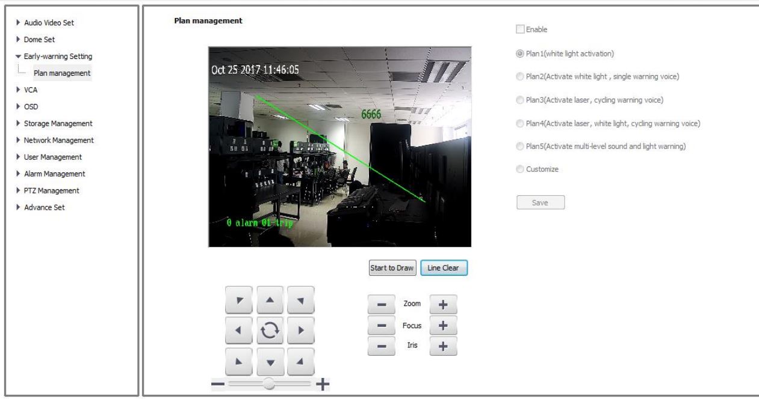Open the iris with the Iris plus button
This screenshot has height=399, width=759.
pos(444,347)
